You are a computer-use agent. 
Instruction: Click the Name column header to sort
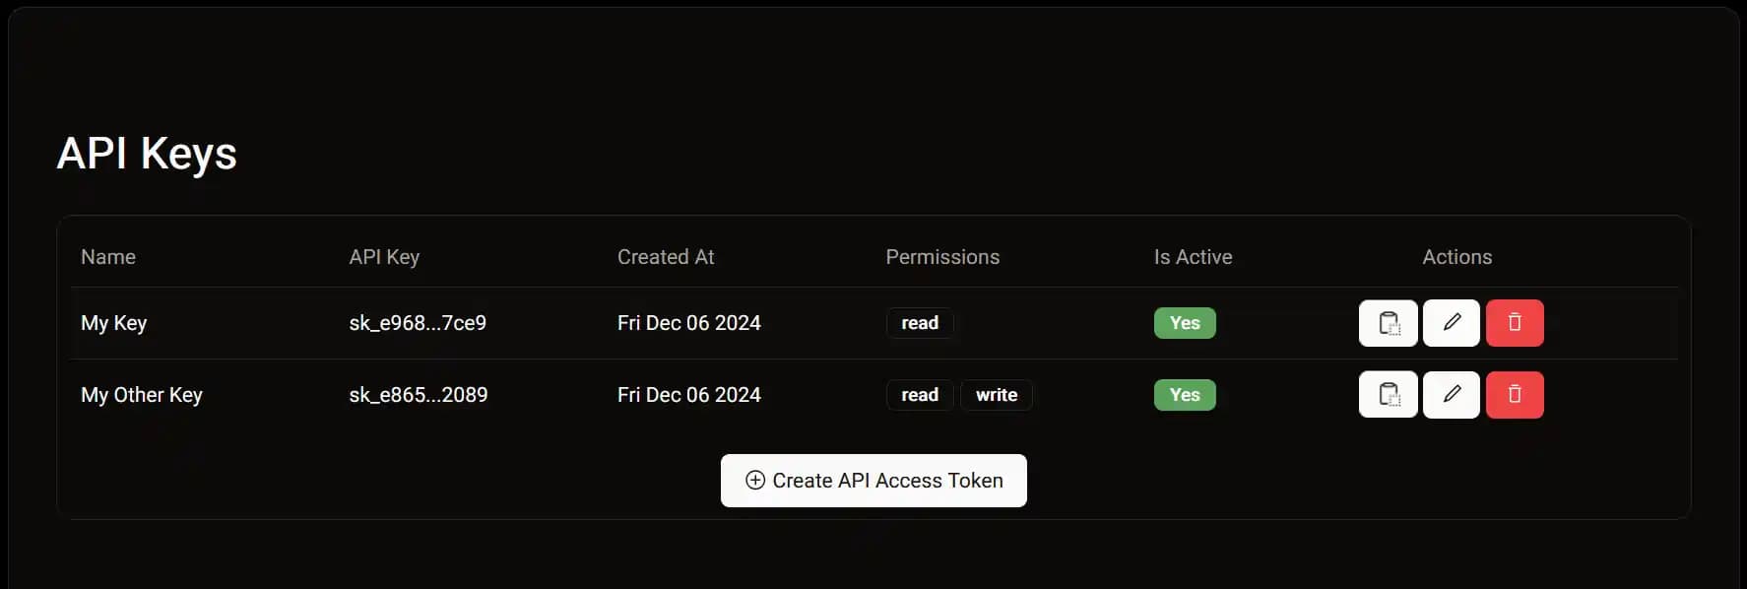(x=107, y=256)
